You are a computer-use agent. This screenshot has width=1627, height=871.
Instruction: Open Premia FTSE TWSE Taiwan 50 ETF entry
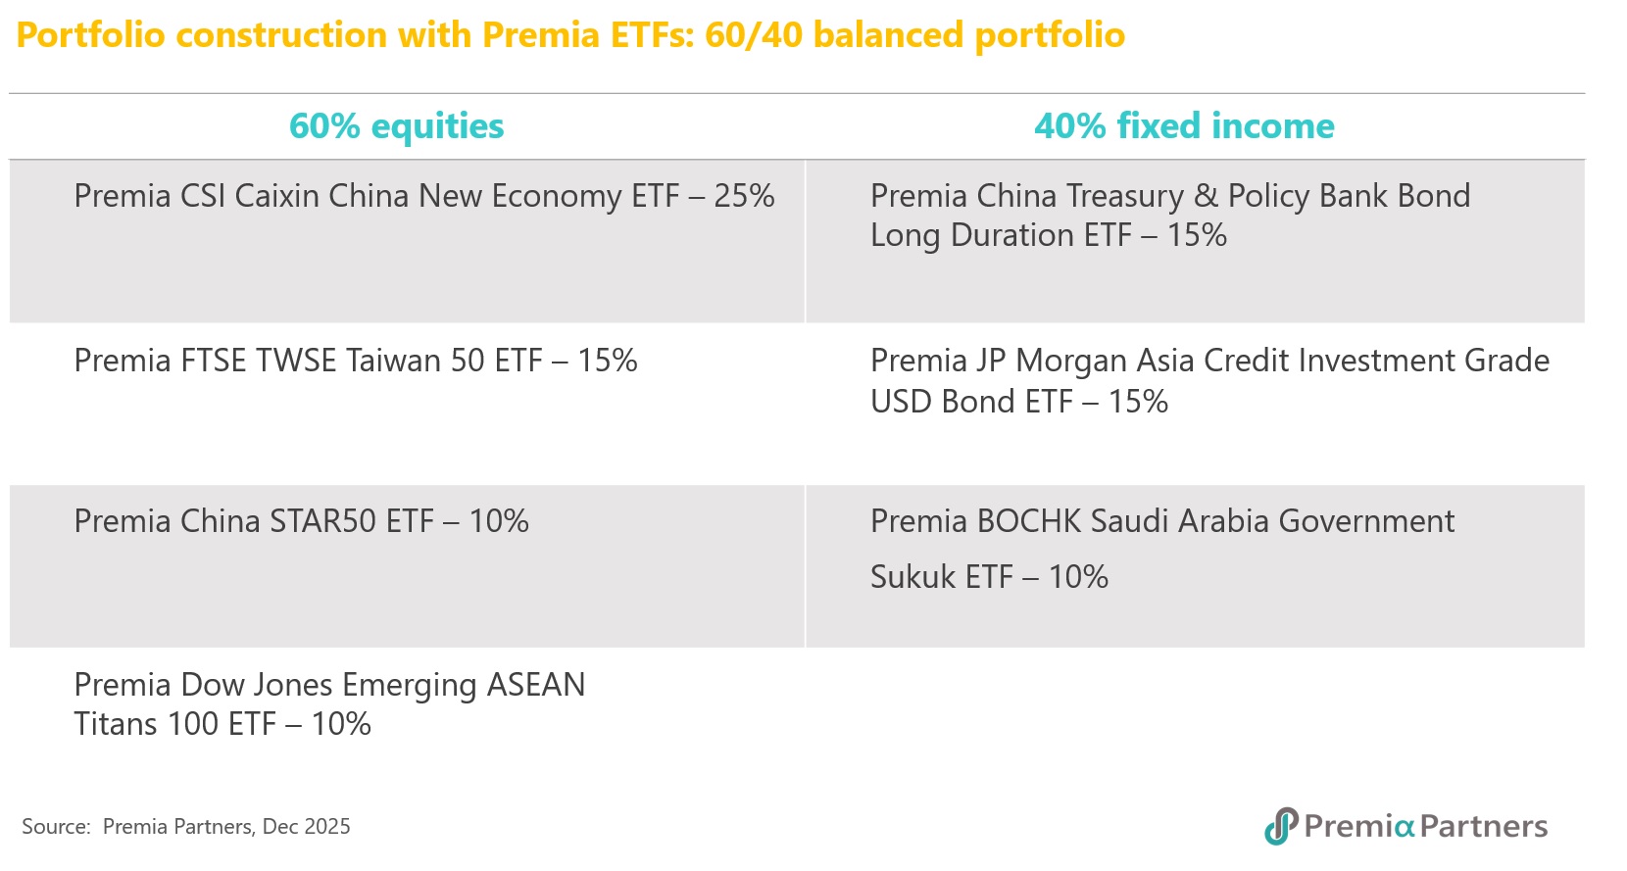click(308, 361)
